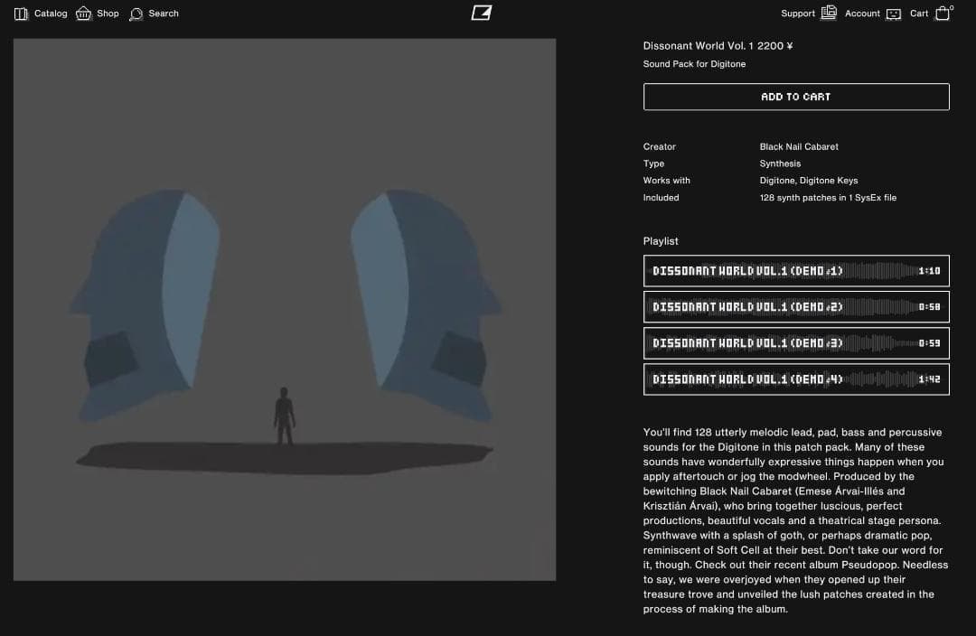Click the Elektron logo in header
The height and width of the screenshot is (636, 976).
click(482, 13)
